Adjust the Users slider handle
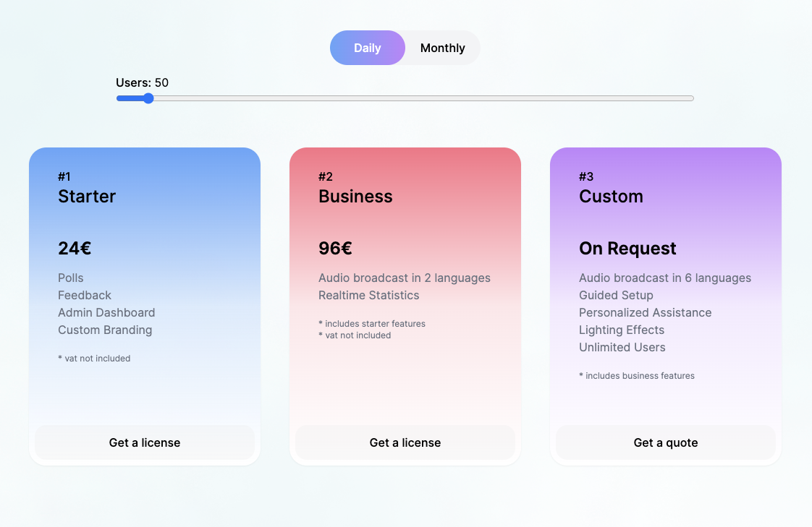The height and width of the screenshot is (527, 812). [148, 98]
